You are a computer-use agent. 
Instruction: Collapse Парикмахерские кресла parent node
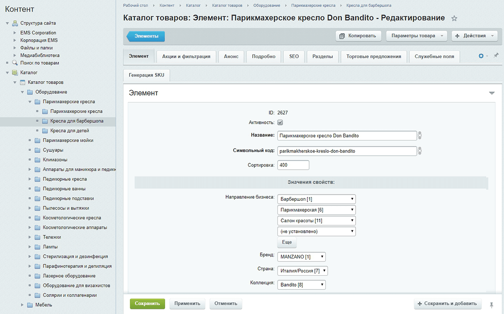pos(29,102)
